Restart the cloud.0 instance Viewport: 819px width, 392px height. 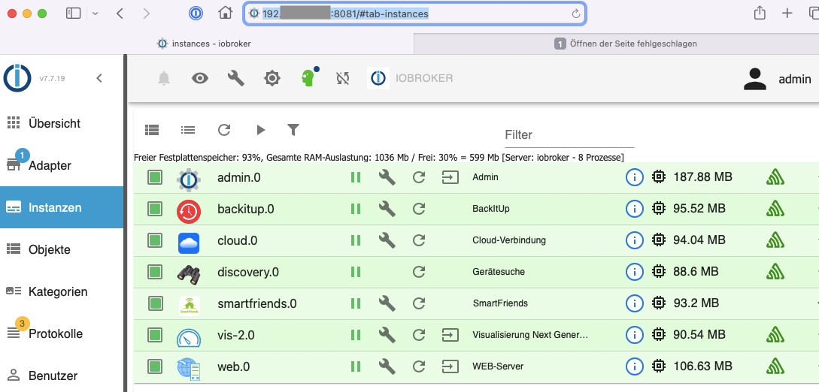419,240
